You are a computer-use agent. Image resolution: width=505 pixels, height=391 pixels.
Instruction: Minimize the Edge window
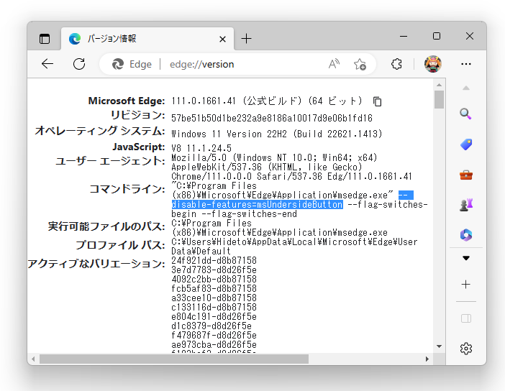(404, 37)
